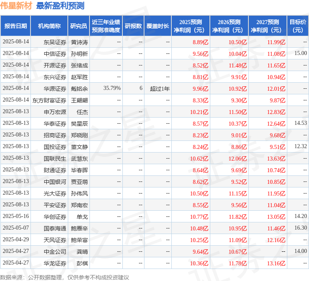The height and width of the screenshot is (281, 309).
Task: Click the 机构简称 column header
Action: [x=49, y=26]
